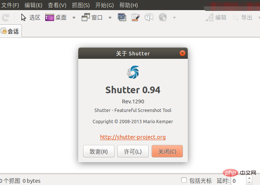Click the capture menu icon
This screenshot has width=260, height=185.
[x=135, y=17]
